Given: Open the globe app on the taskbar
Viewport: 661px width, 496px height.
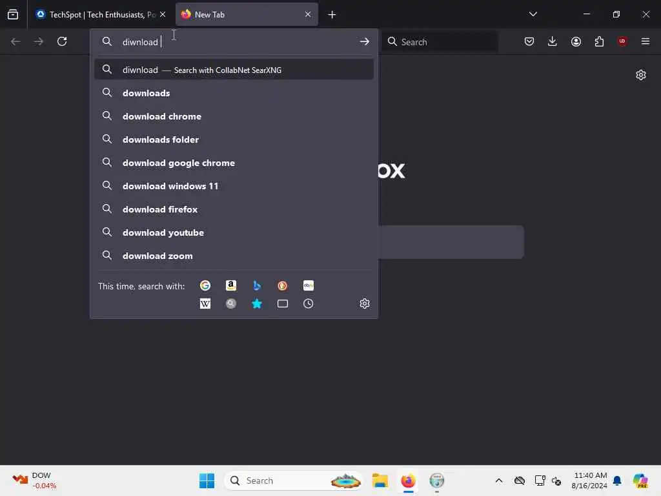Looking at the screenshot, I should click(x=437, y=480).
